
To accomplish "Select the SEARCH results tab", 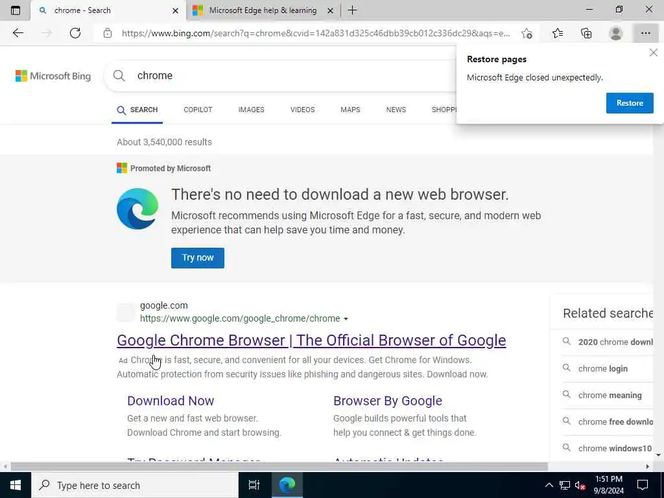I will pyautogui.click(x=137, y=110).
